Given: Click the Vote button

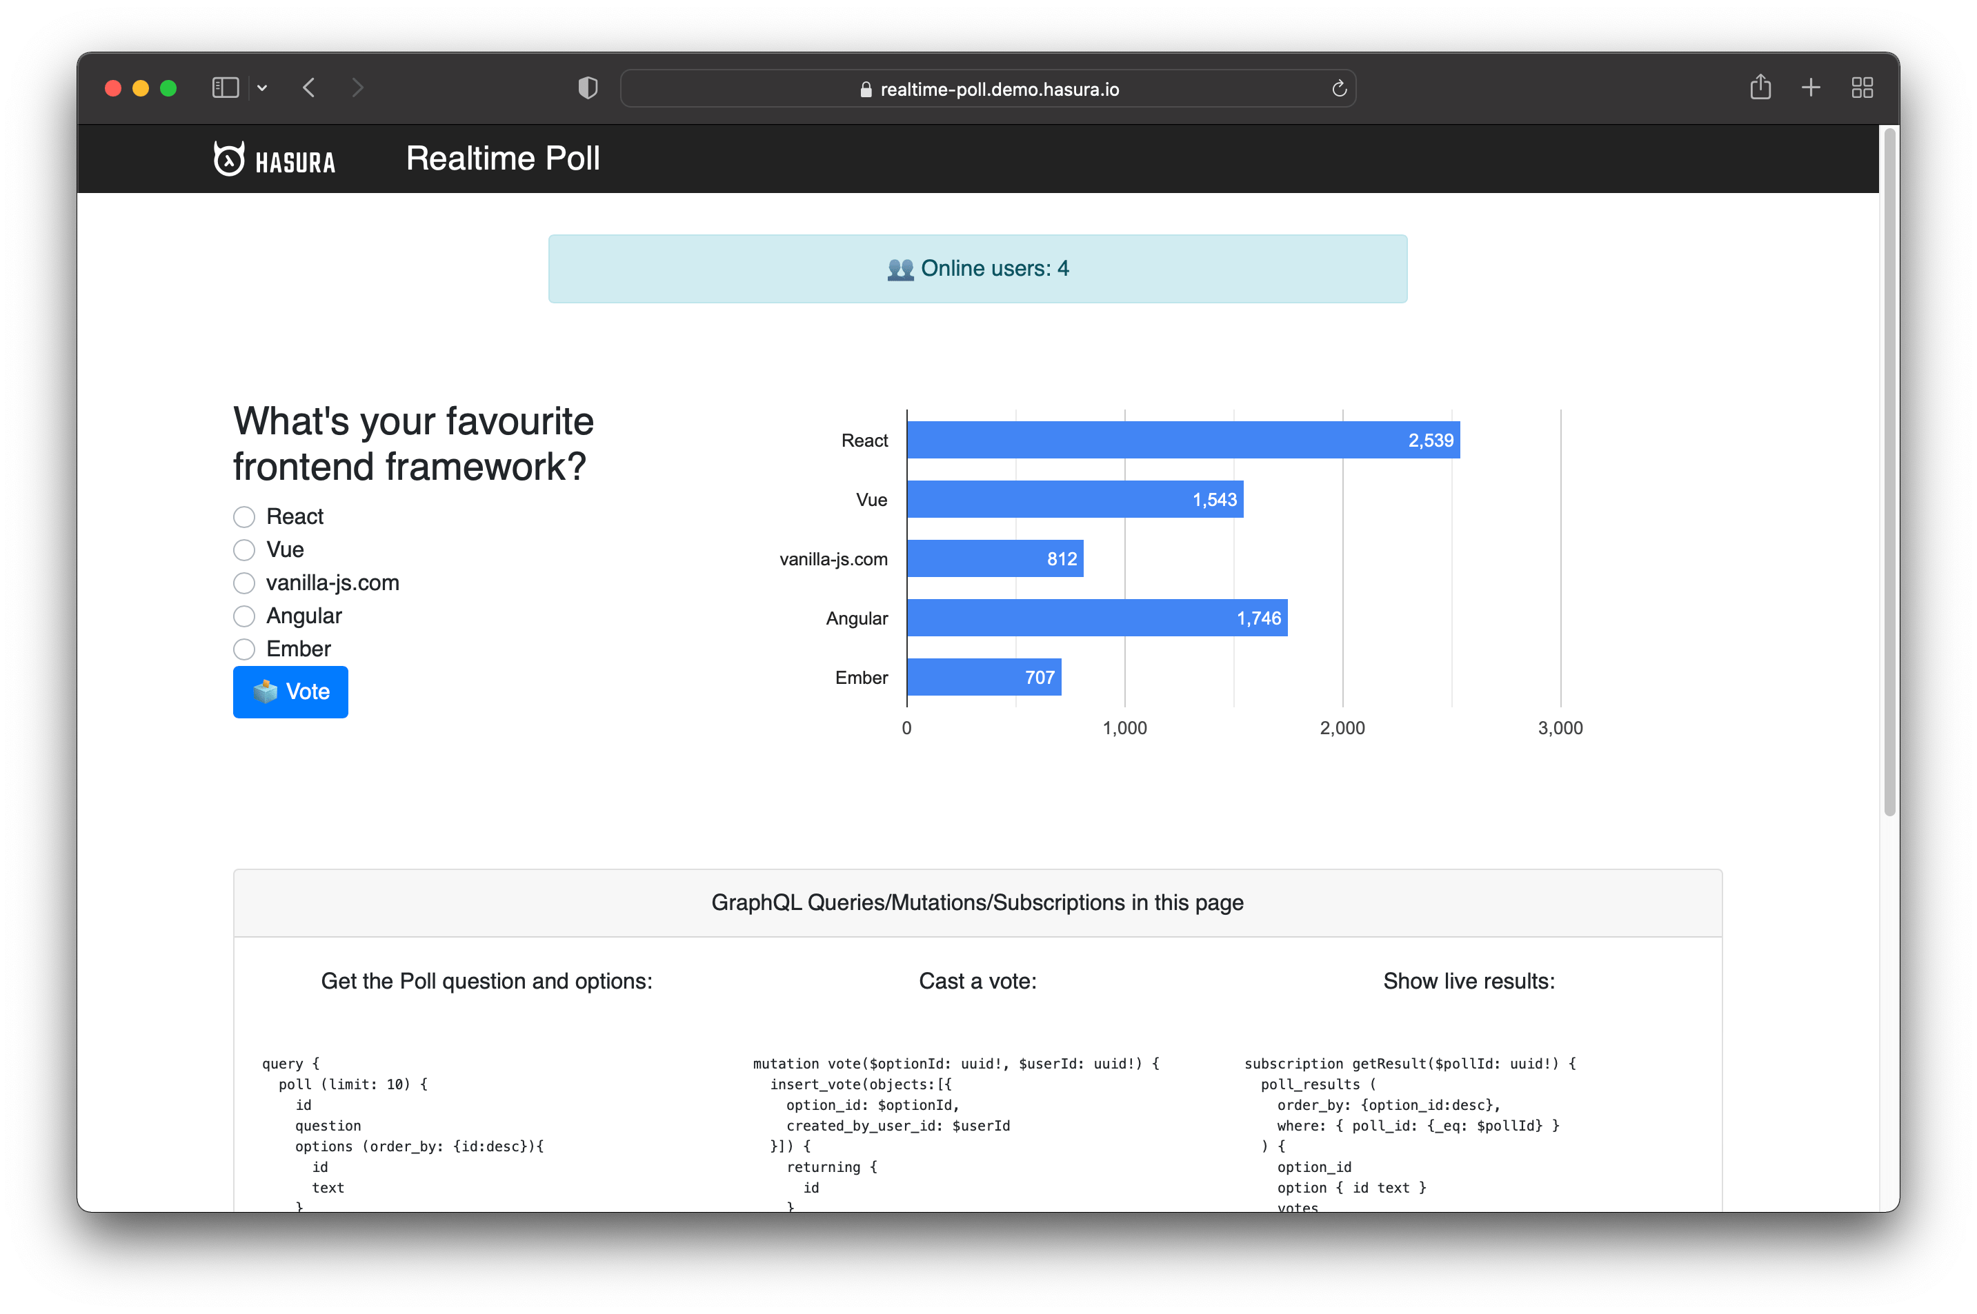Looking at the screenshot, I should point(289,691).
